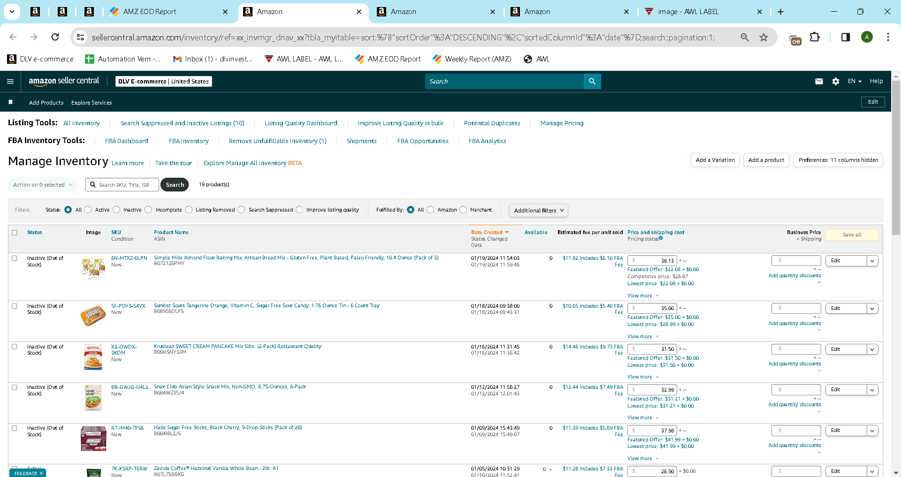Open the Weekly Report (AMZ) bookmark
Screen dimensions: 901x477
(472, 59)
